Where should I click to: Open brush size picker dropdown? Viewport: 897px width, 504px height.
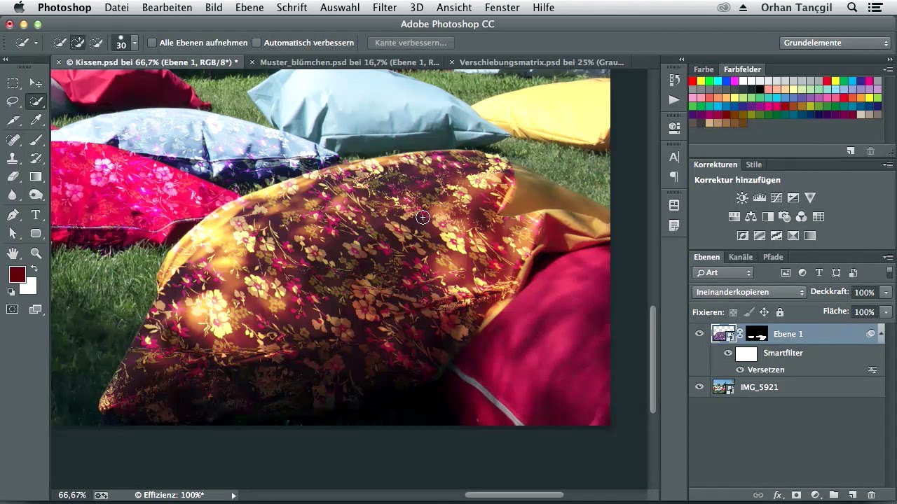click(135, 43)
